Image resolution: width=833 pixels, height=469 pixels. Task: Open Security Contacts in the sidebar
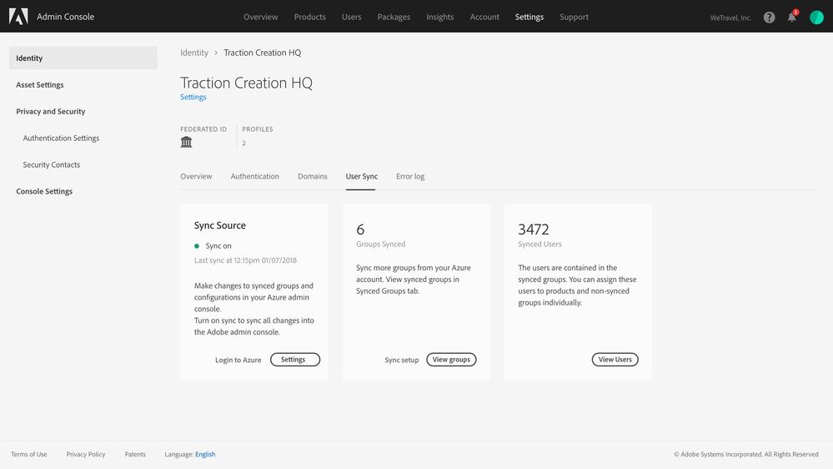tap(52, 164)
